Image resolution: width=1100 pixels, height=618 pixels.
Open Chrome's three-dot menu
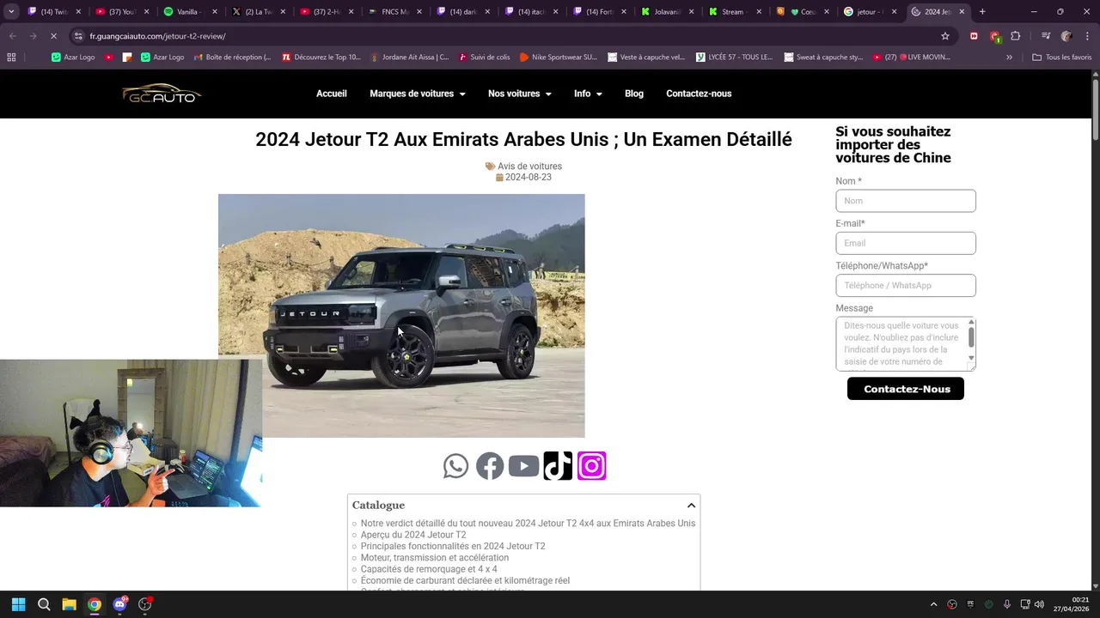[1085, 36]
